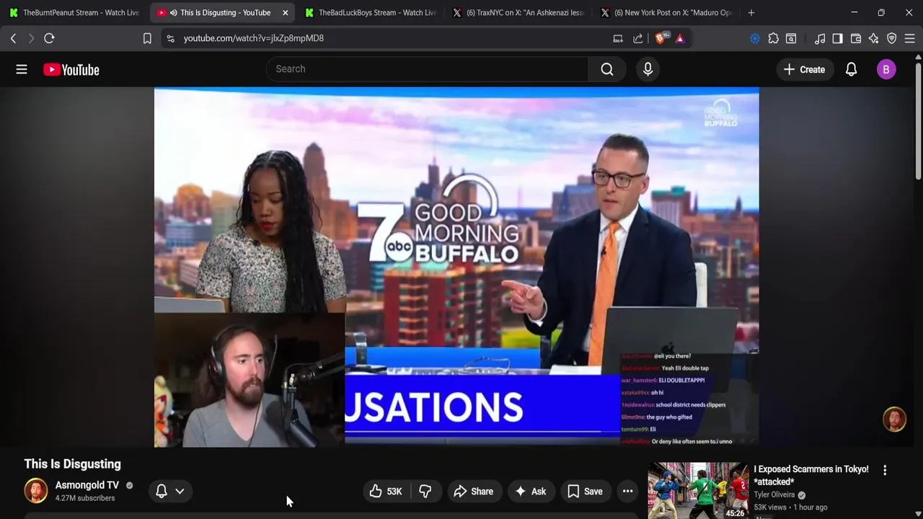Toggle channel notification bell for Asmongold TV
923x519 pixels.
(x=162, y=491)
